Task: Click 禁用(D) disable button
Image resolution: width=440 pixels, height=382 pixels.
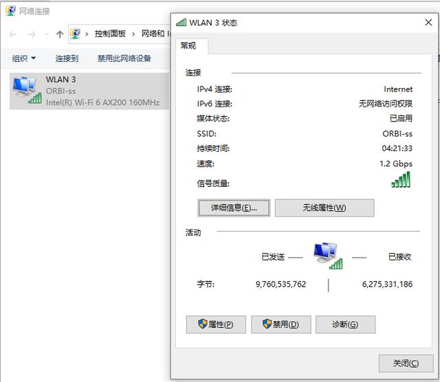Action: click(281, 324)
